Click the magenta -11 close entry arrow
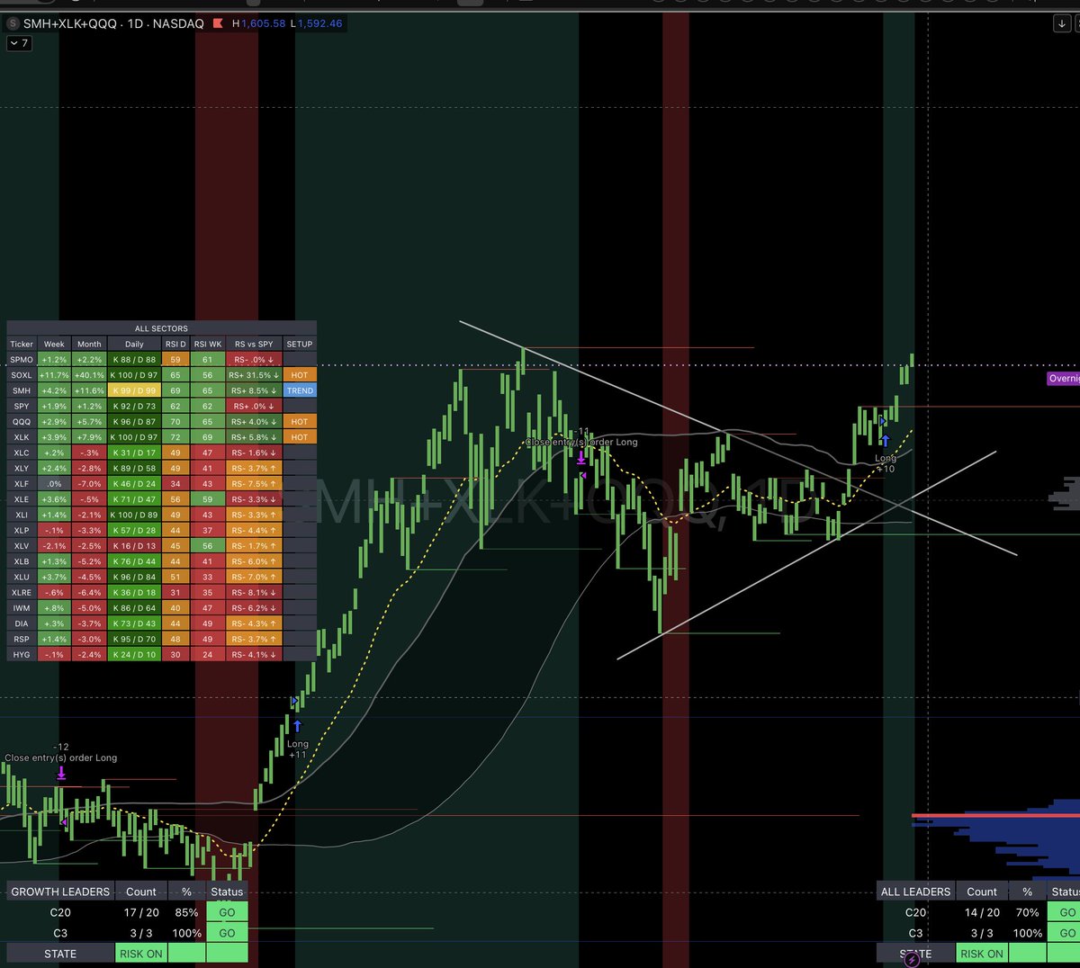 (x=581, y=457)
